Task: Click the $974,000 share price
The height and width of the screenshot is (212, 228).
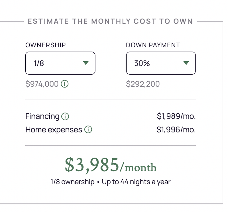Action: (x=42, y=84)
